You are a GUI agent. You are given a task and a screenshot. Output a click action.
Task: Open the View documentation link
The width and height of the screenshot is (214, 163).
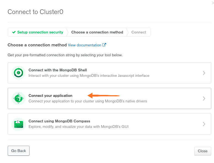[x=84, y=45]
